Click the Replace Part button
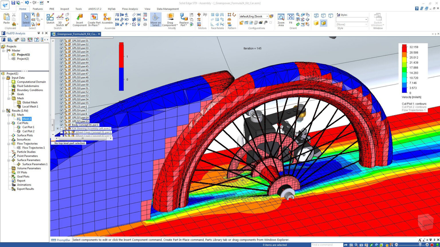The image size is (440, 247). point(184,19)
